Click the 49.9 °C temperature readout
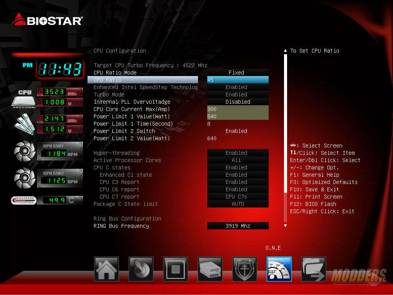The image size is (393, 295). [x=60, y=200]
